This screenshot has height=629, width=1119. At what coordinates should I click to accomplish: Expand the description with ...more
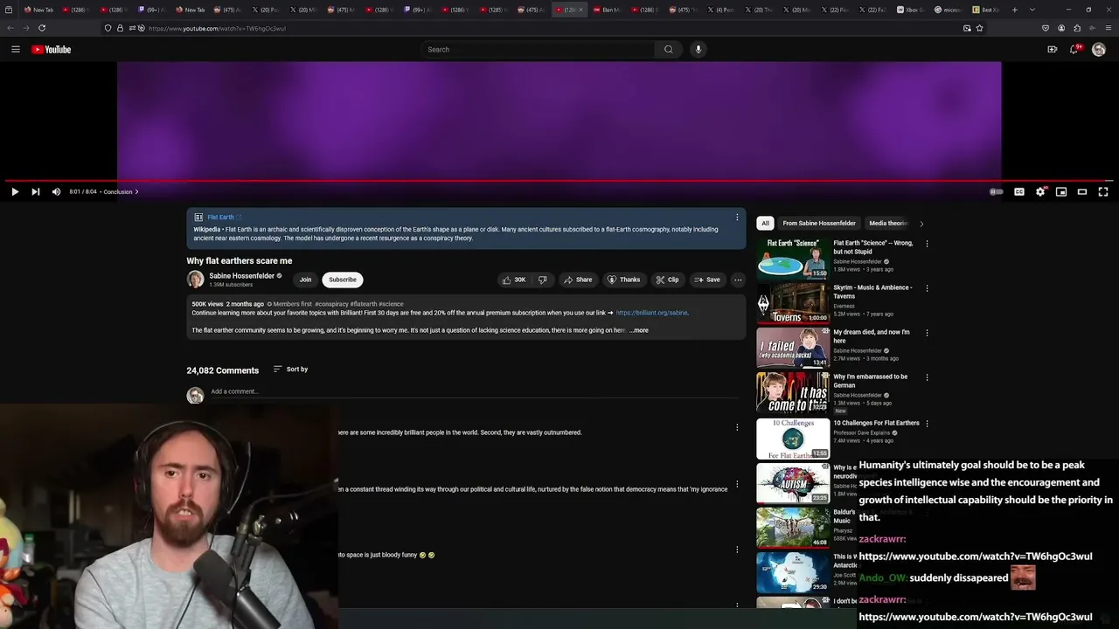tap(639, 330)
